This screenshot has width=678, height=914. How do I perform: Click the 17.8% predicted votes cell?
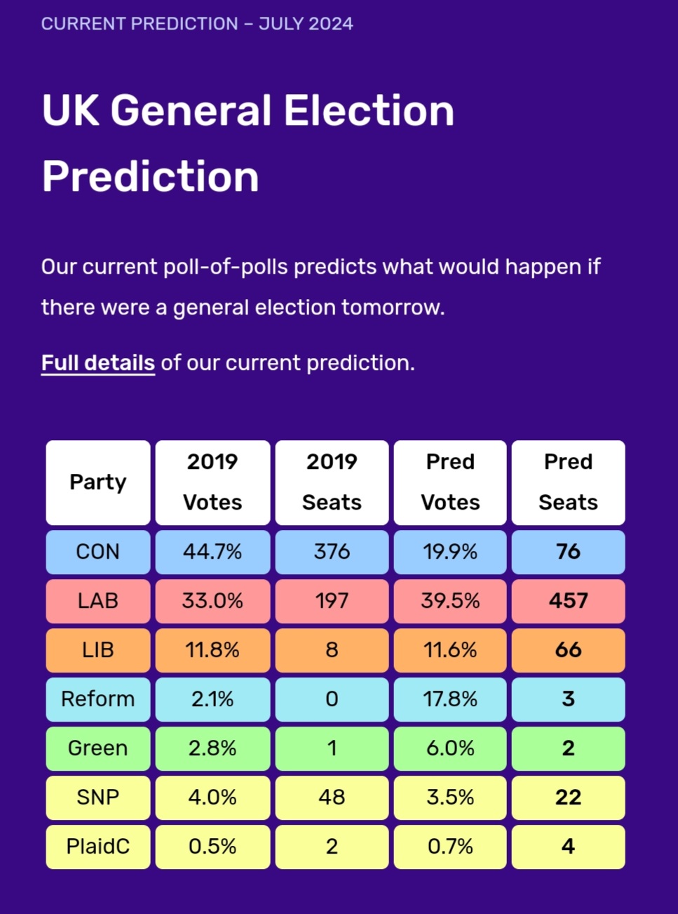tap(450, 699)
